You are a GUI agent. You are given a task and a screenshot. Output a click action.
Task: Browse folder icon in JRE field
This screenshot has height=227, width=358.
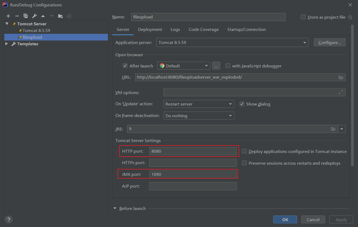pos(333,129)
